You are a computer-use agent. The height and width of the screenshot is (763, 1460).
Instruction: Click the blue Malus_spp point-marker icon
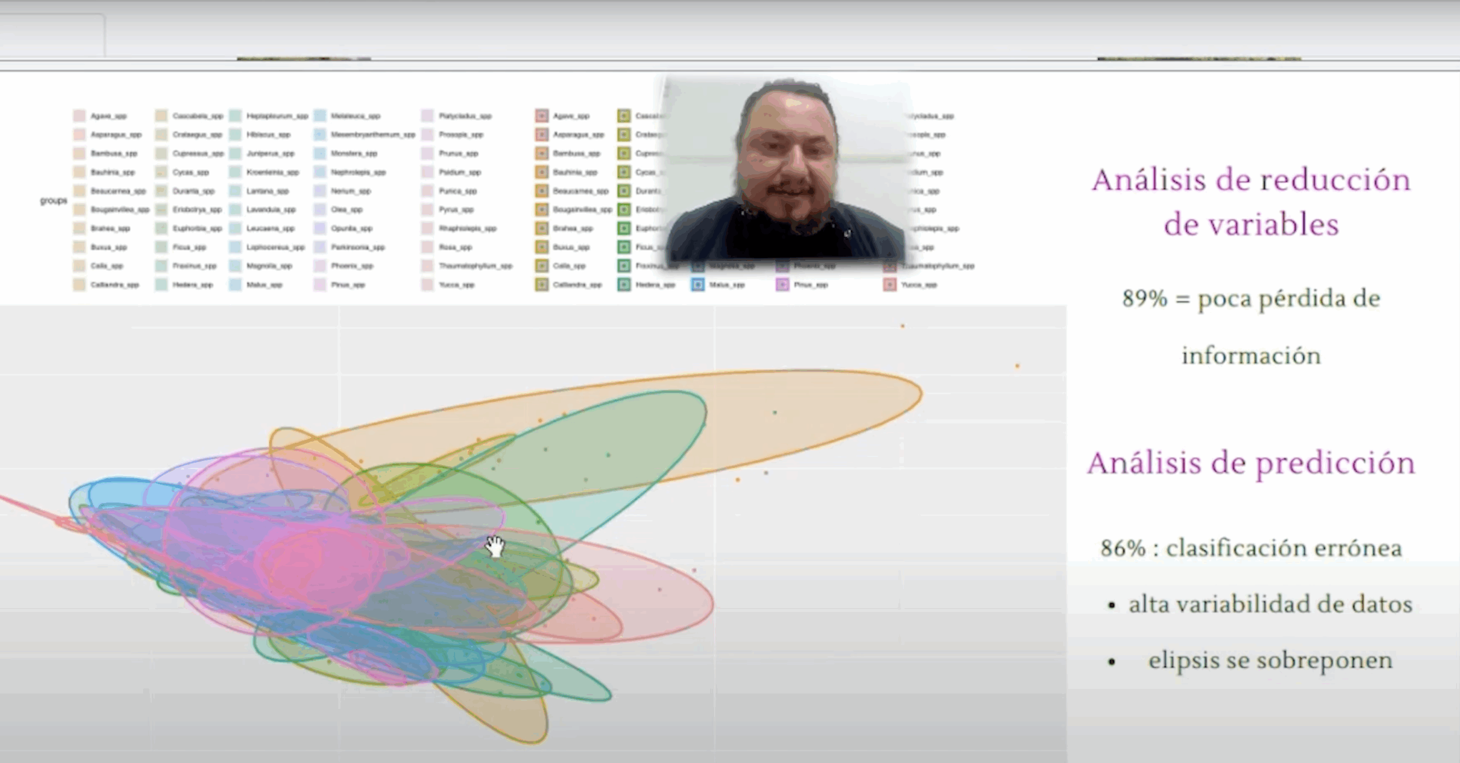coord(697,284)
